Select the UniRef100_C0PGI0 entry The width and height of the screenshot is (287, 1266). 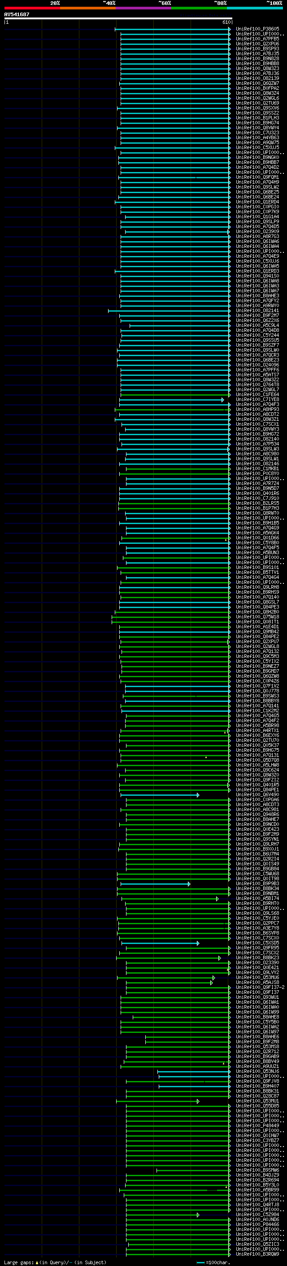pos(257,207)
